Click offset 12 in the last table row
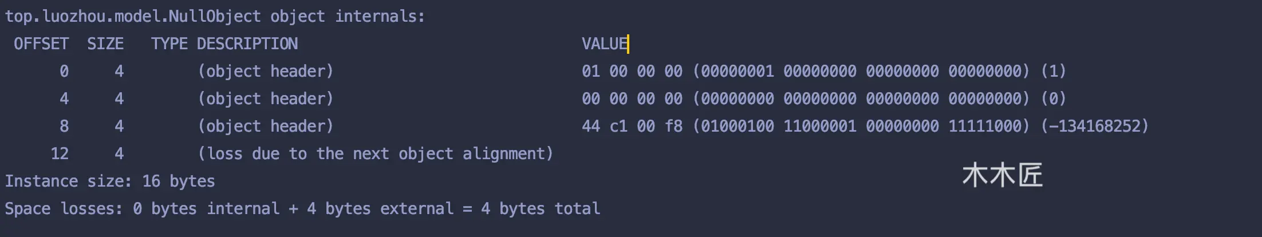This screenshot has width=1262, height=237. [60, 154]
